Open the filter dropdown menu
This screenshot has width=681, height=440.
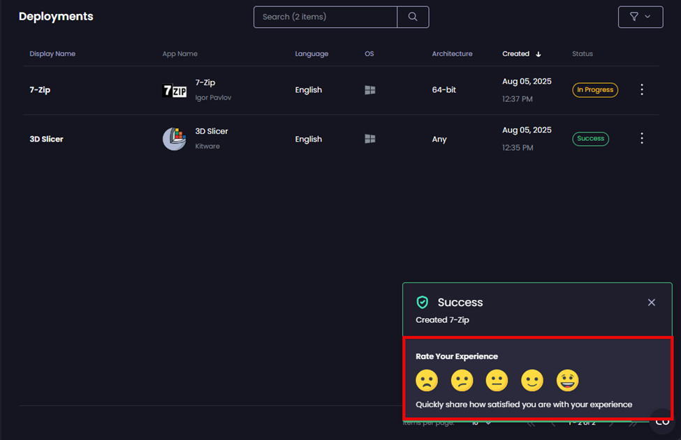point(640,17)
